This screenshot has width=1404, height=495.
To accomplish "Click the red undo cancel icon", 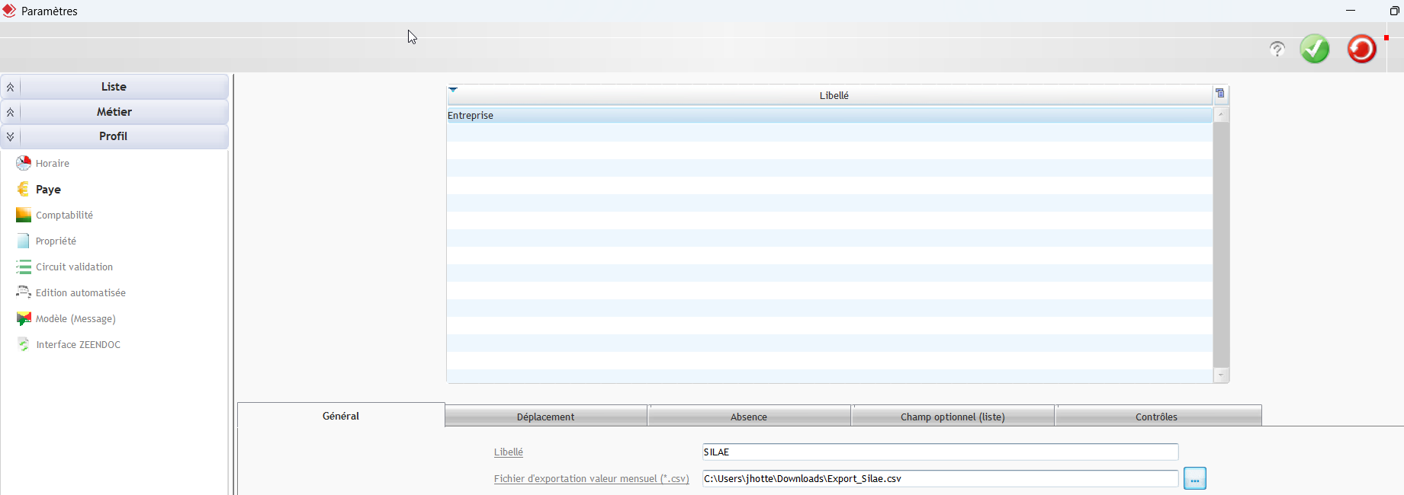I will pos(1361,49).
